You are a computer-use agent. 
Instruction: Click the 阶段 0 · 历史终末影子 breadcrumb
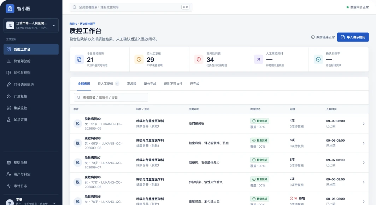(82, 24)
